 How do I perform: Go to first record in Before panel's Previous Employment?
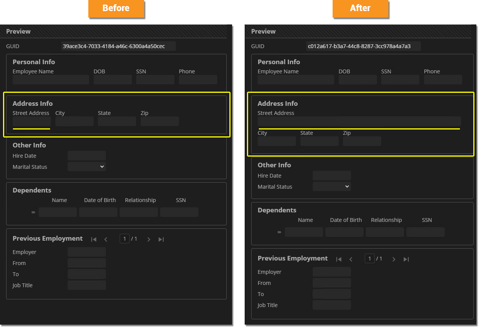(x=94, y=239)
